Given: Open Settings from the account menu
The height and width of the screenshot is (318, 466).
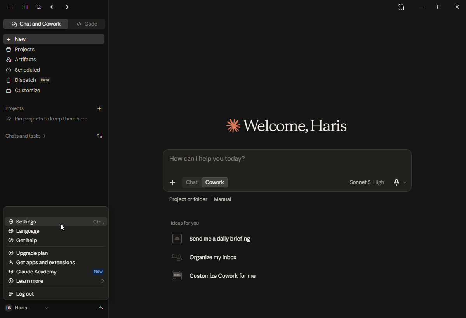Looking at the screenshot, I should click(x=56, y=222).
